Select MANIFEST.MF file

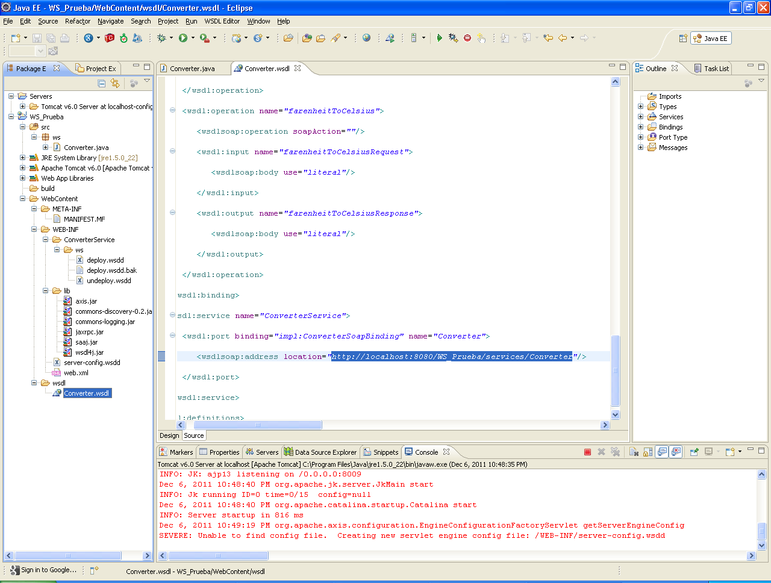tap(84, 219)
